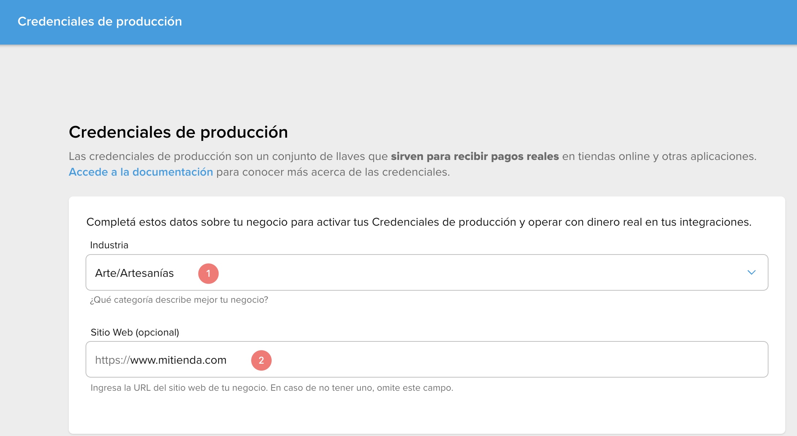Viewport: 797px width, 436px height.
Task: Select the 'Arte/Artesanías' value in Industria field
Action: (x=135, y=273)
